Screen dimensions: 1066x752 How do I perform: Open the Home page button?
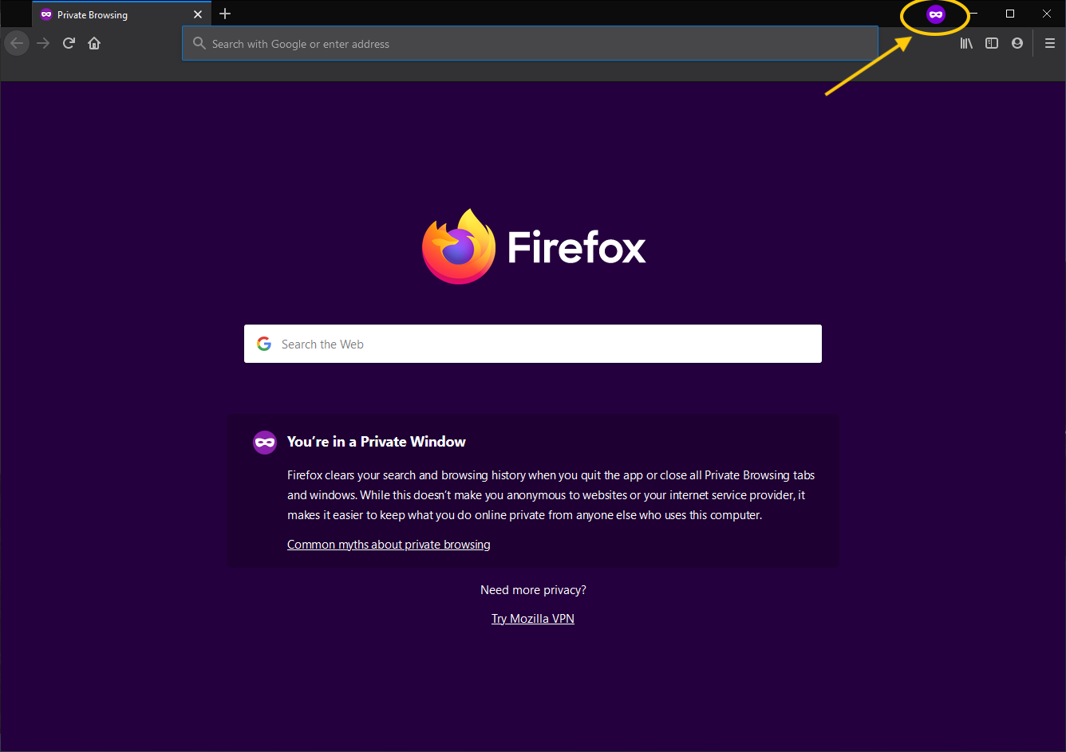point(94,43)
